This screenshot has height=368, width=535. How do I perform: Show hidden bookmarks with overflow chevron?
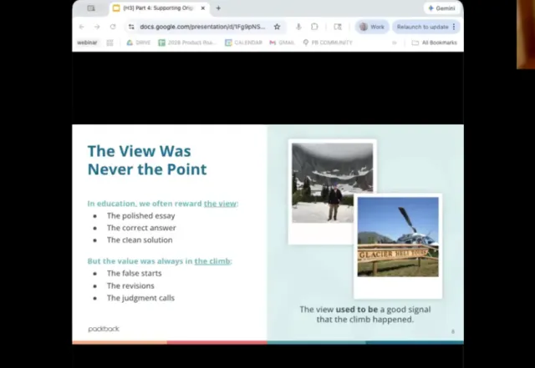click(395, 43)
